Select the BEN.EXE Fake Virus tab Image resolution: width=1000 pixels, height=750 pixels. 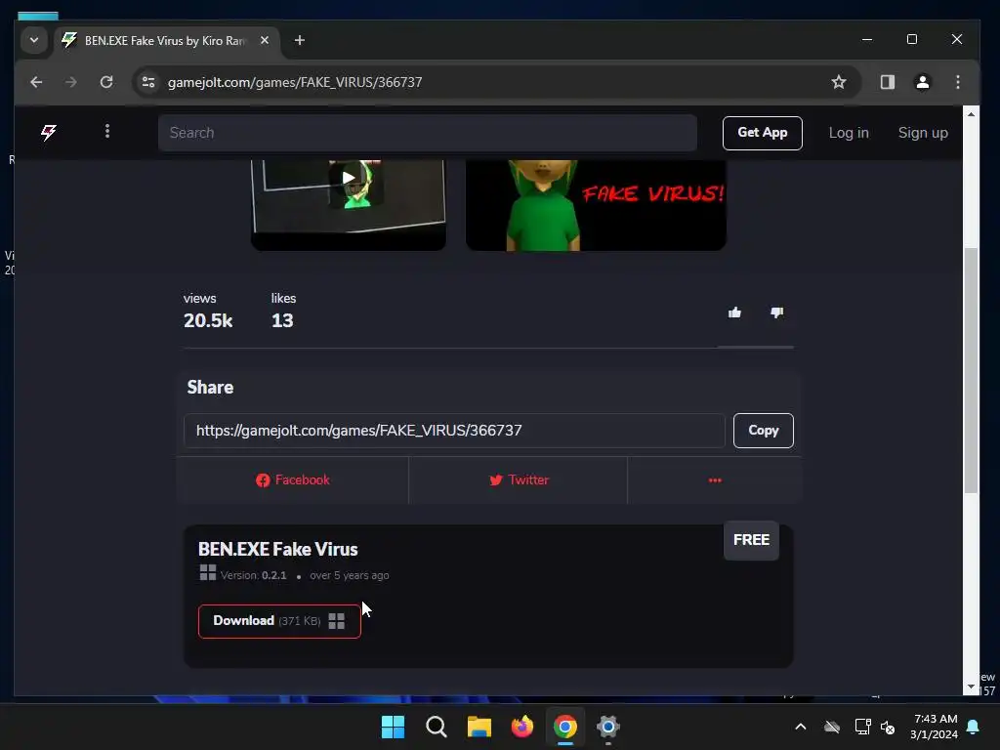pos(164,41)
